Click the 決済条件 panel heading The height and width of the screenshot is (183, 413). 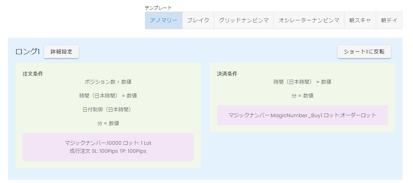point(227,73)
